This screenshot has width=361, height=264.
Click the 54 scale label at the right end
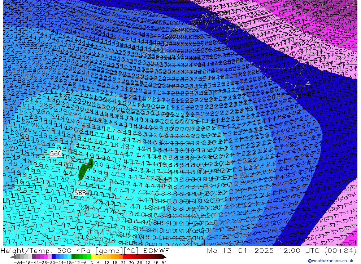[x=164, y=263]
